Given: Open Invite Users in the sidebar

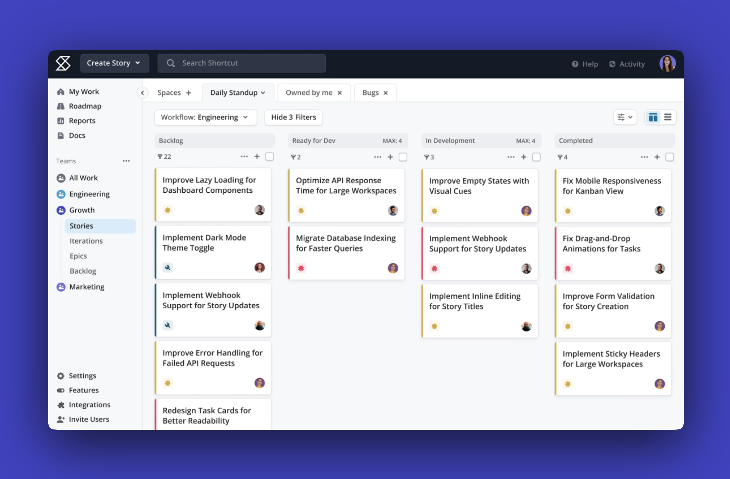Looking at the screenshot, I should click(89, 419).
